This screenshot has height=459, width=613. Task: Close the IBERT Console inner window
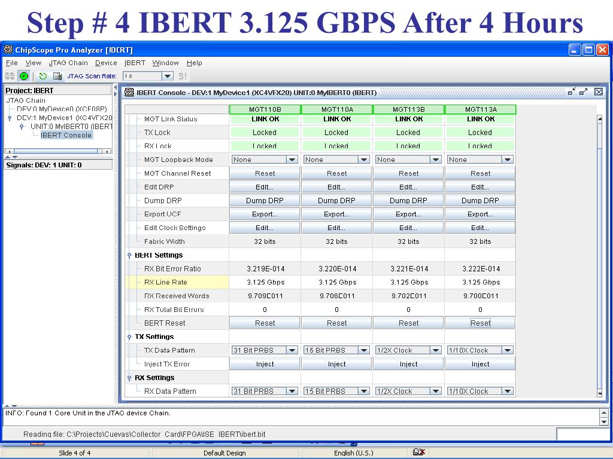point(598,91)
